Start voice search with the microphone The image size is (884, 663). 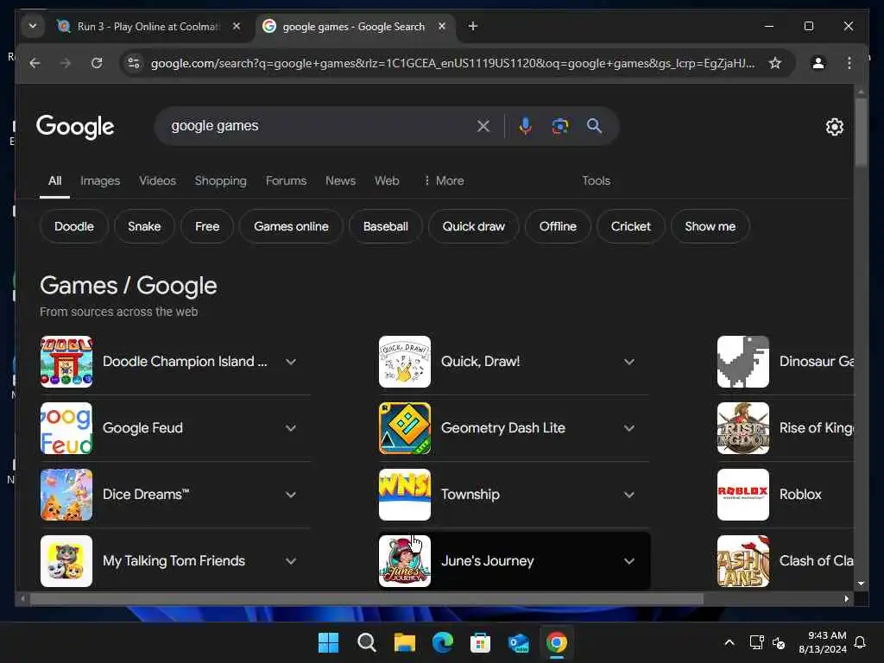pyautogui.click(x=525, y=126)
